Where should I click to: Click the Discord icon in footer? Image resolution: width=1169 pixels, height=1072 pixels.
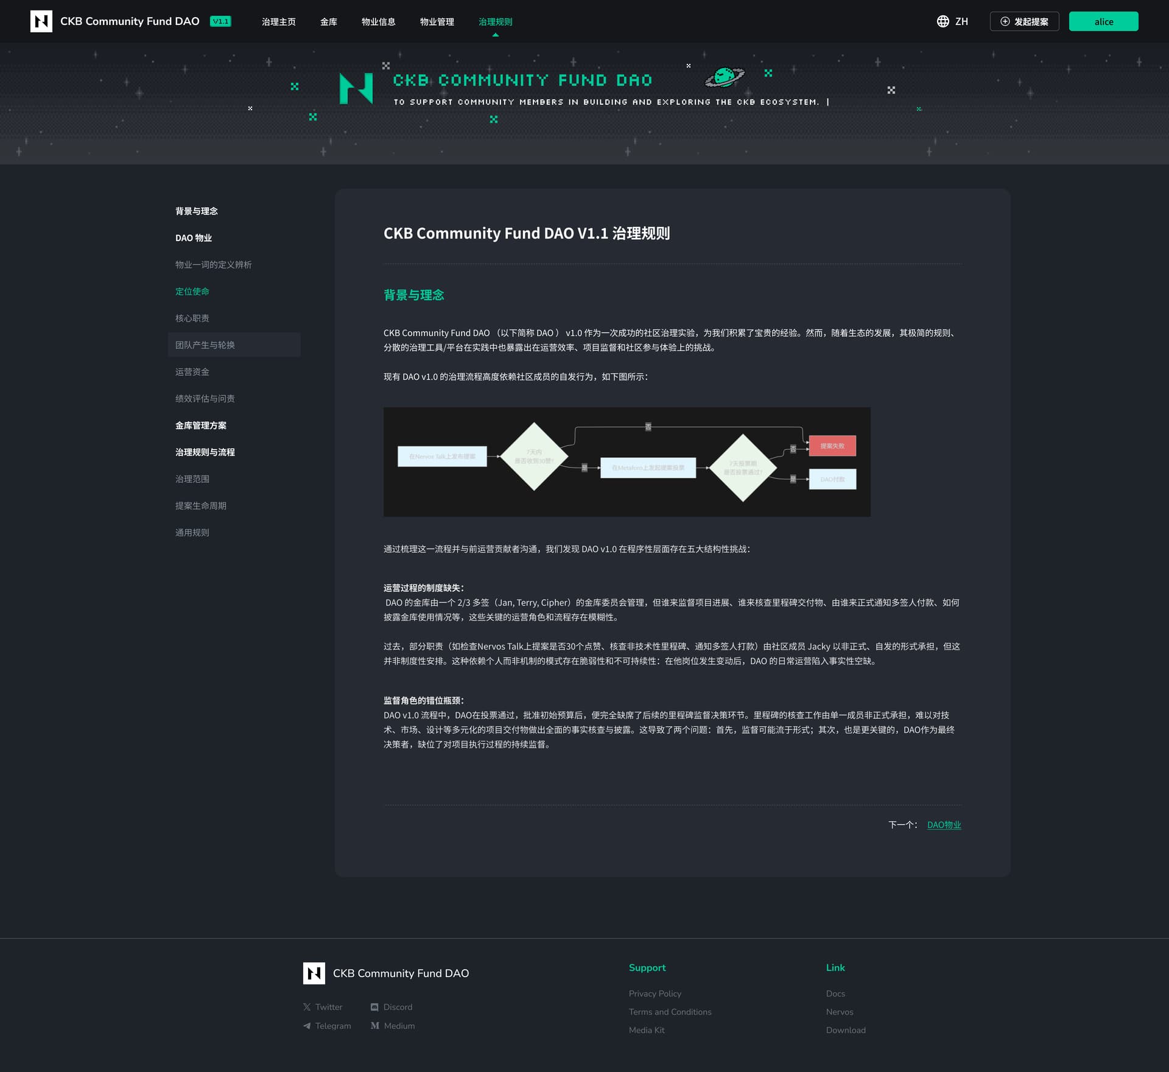coord(374,1007)
